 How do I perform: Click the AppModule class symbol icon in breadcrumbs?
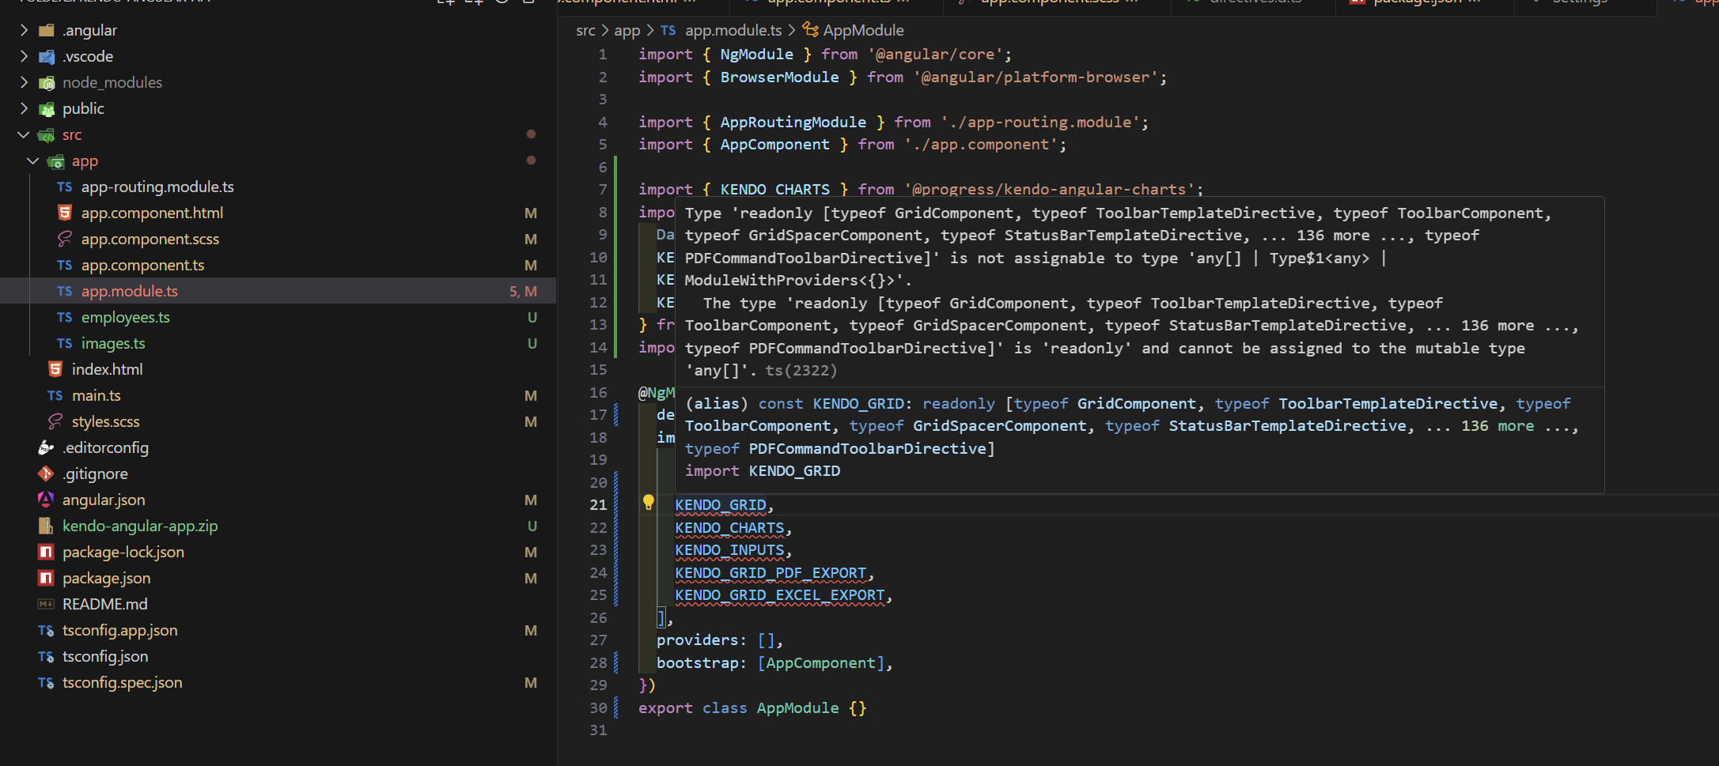[x=810, y=30]
